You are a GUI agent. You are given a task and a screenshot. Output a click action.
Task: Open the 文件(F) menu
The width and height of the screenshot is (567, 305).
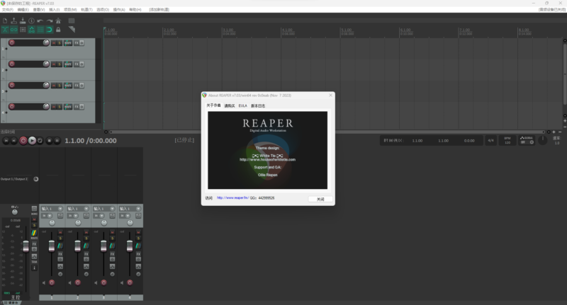pyautogui.click(x=7, y=10)
